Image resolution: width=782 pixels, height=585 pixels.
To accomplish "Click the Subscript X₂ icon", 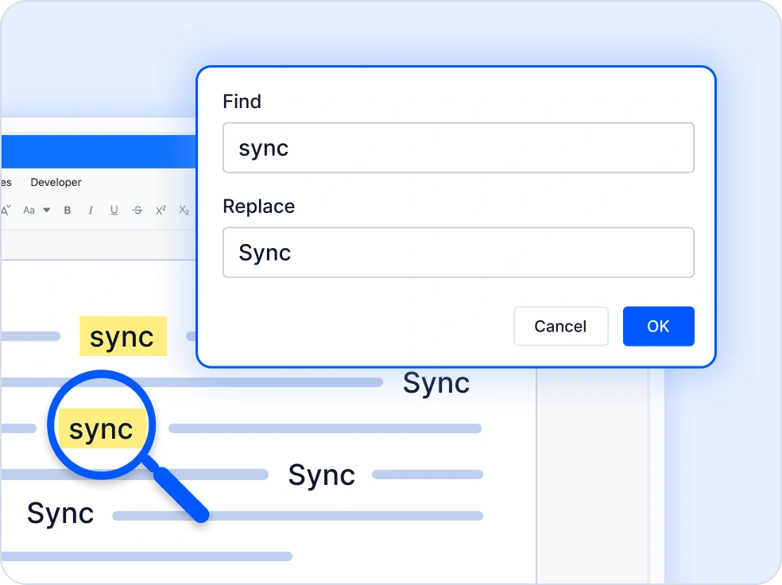I will (184, 211).
